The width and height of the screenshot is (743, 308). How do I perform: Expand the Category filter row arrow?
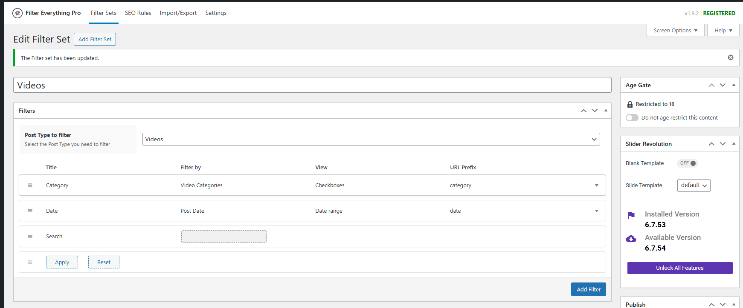(x=596, y=185)
